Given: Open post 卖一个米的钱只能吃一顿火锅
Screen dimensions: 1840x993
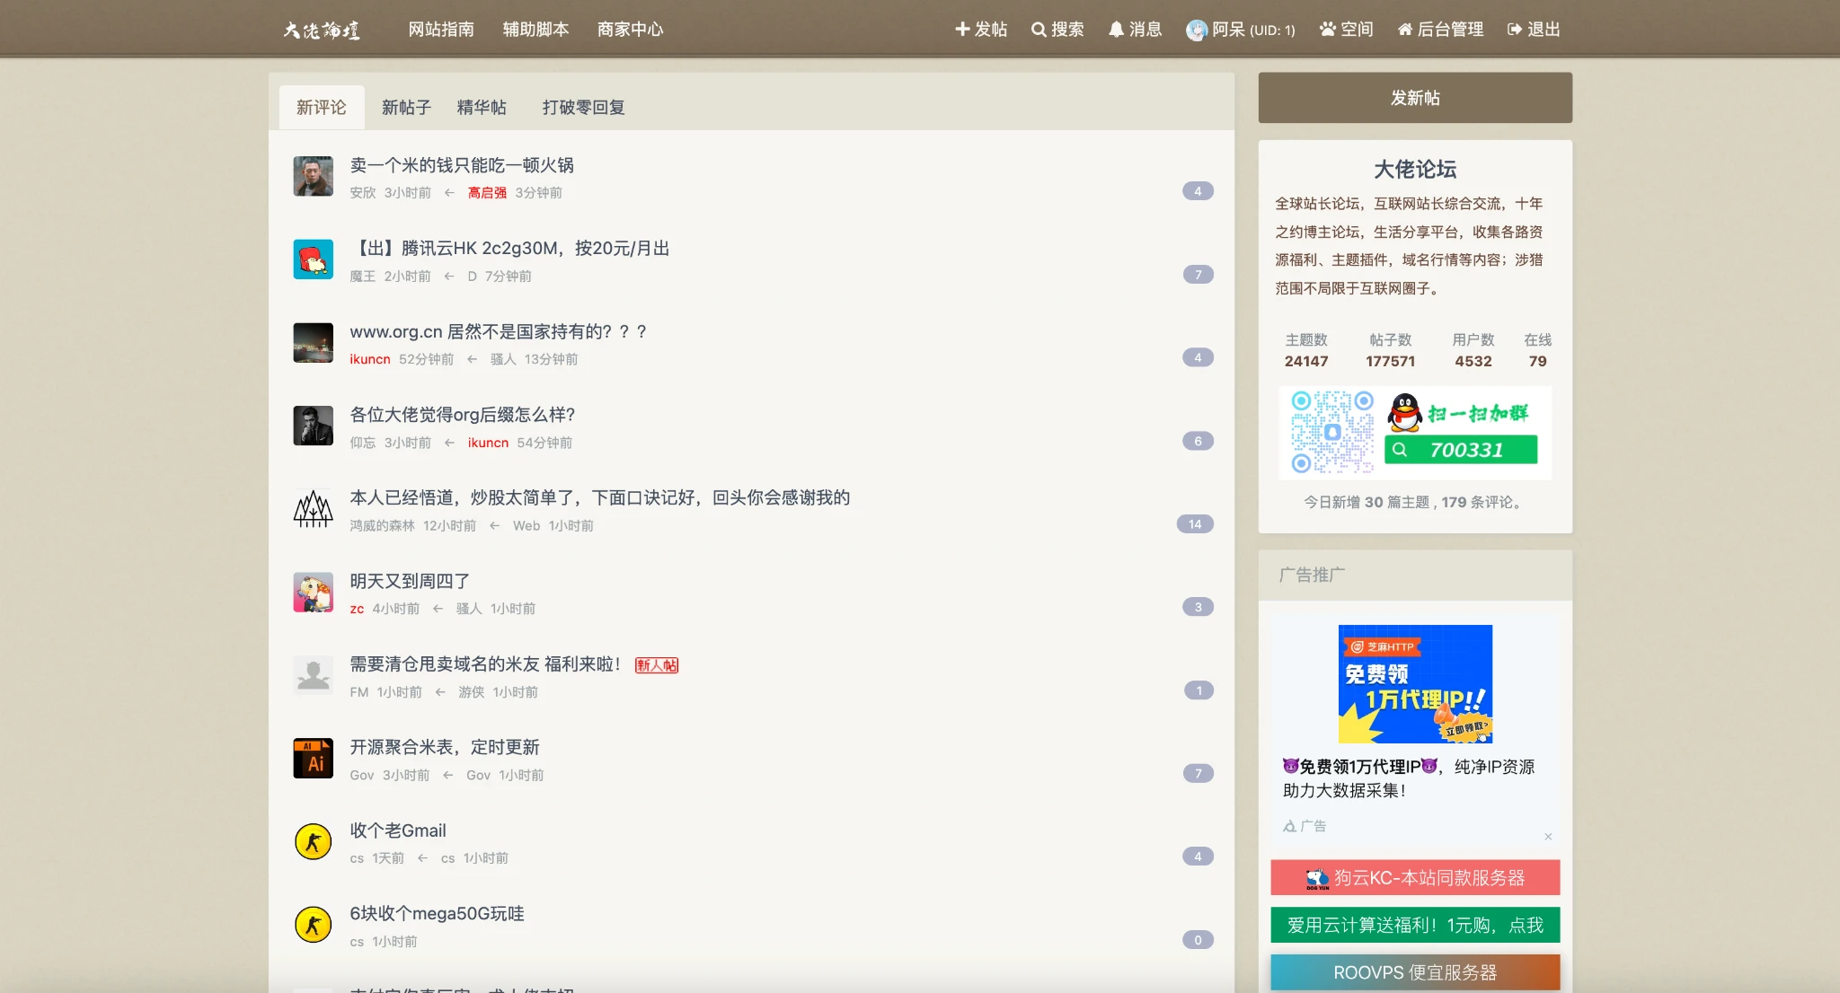Looking at the screenshot, I should coord(462,165).
